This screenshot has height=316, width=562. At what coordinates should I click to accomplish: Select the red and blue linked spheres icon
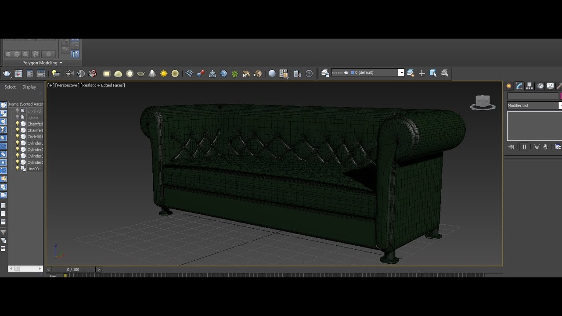(x=201, y=74)
